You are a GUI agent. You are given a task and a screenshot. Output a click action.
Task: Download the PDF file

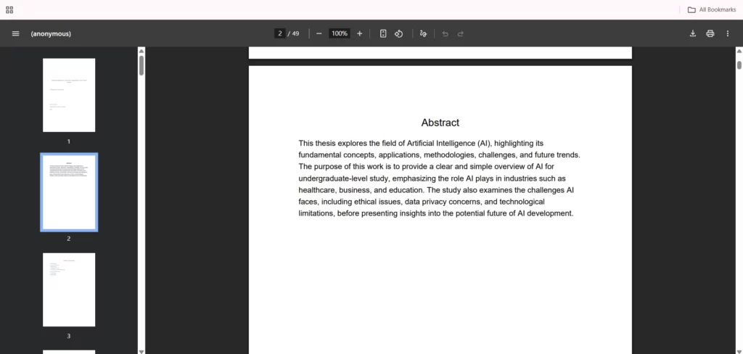(692, 33)
